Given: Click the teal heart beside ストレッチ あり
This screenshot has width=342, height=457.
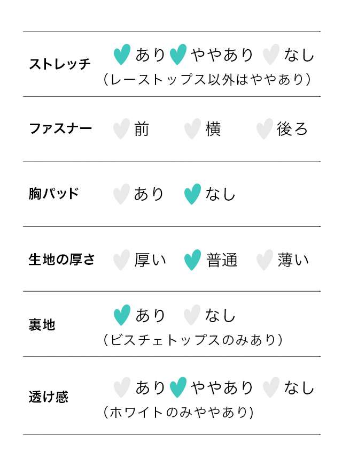Looking at the screenshot, I should [x=122, y=54].
